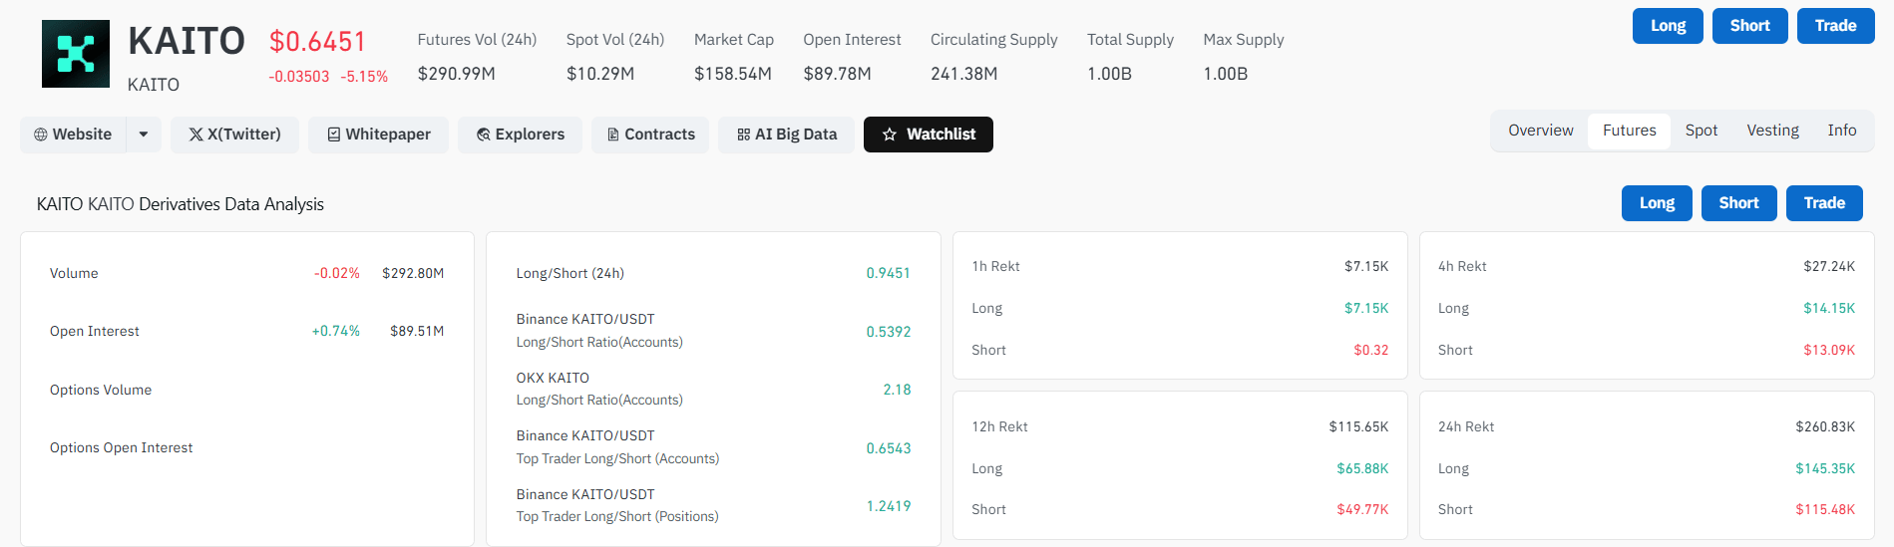The image size is (1894, 547).
Task: Click Top Trader Long/Short (Positions) value 1.2419
Action: [888, 506]
